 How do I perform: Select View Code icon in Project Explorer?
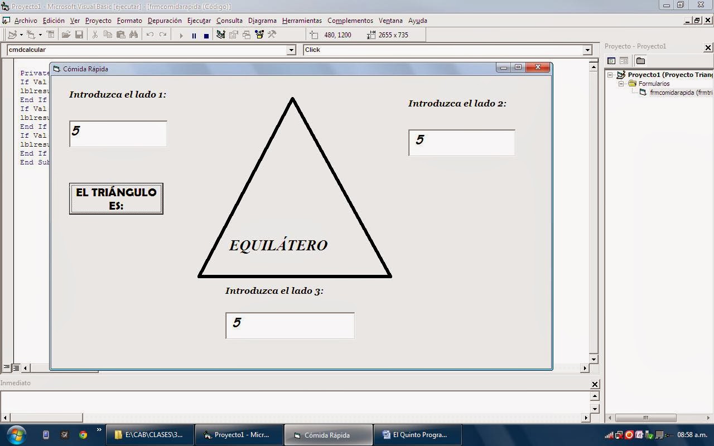click(610, 60)
